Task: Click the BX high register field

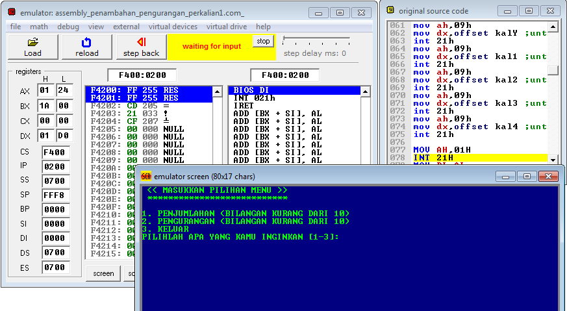Action: coord(45,106)
